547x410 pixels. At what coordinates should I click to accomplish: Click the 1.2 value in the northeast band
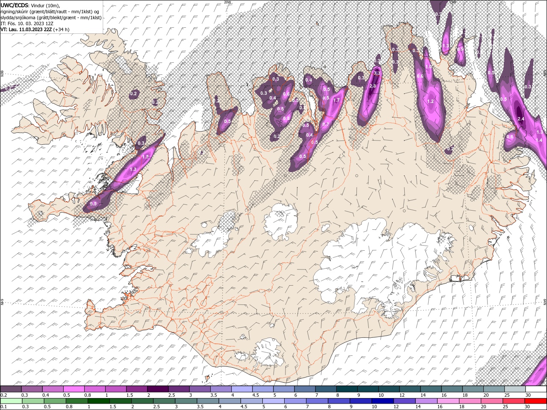click(x=430, y=102)
